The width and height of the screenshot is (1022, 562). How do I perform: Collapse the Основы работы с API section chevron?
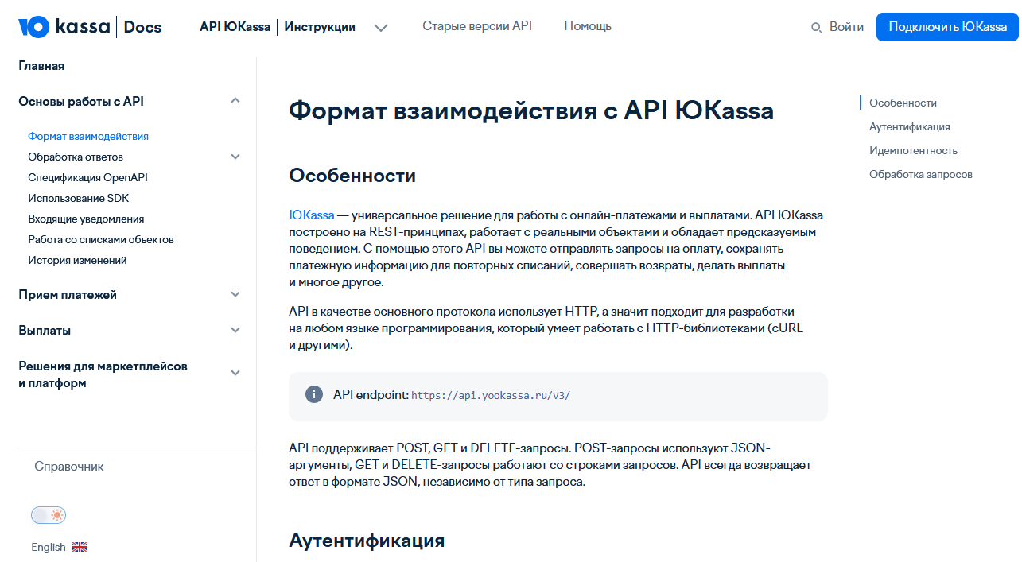click(x=235, y=101)
